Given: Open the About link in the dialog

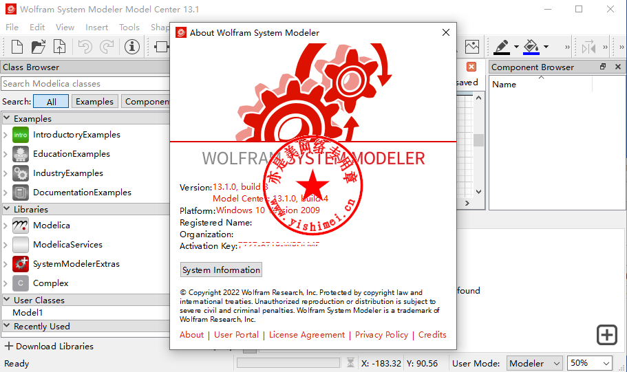Looking at the screenshot, I should [191, 335].
